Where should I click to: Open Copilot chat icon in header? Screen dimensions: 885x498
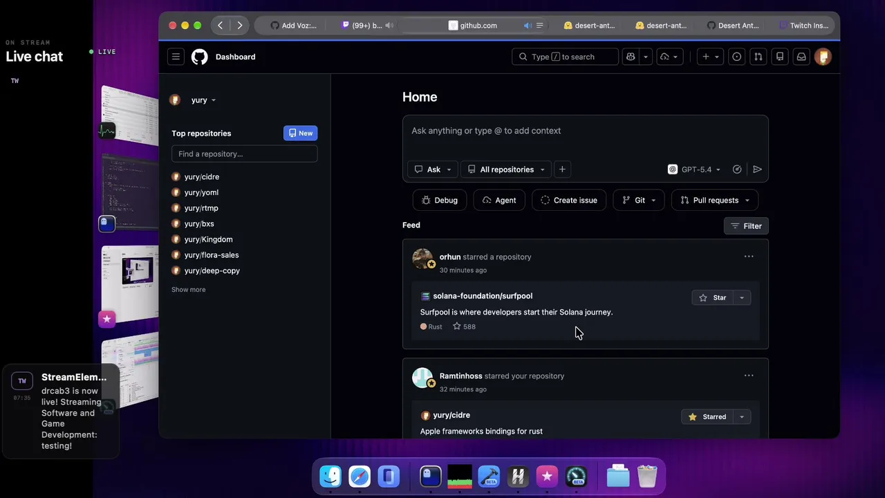point(631,57)
